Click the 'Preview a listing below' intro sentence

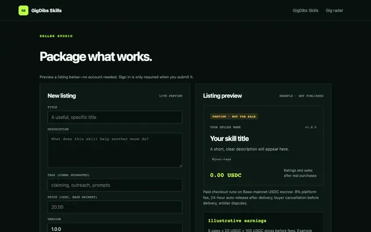tap(117, 77)
